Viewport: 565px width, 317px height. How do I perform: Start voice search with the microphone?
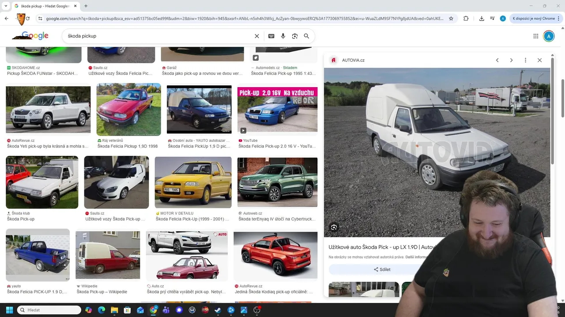tap(283, 36)
